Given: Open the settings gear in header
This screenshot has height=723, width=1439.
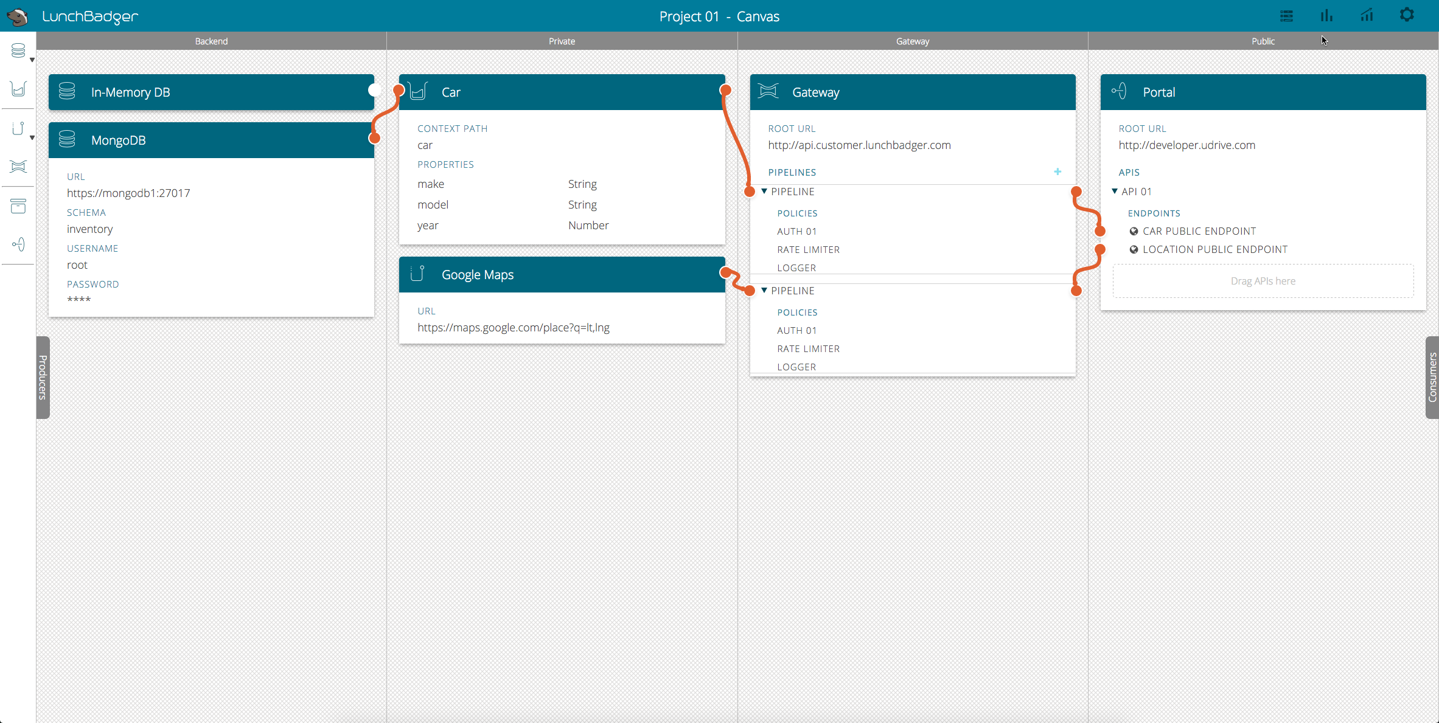Looking at the screenshot, I should [1407, 15].
